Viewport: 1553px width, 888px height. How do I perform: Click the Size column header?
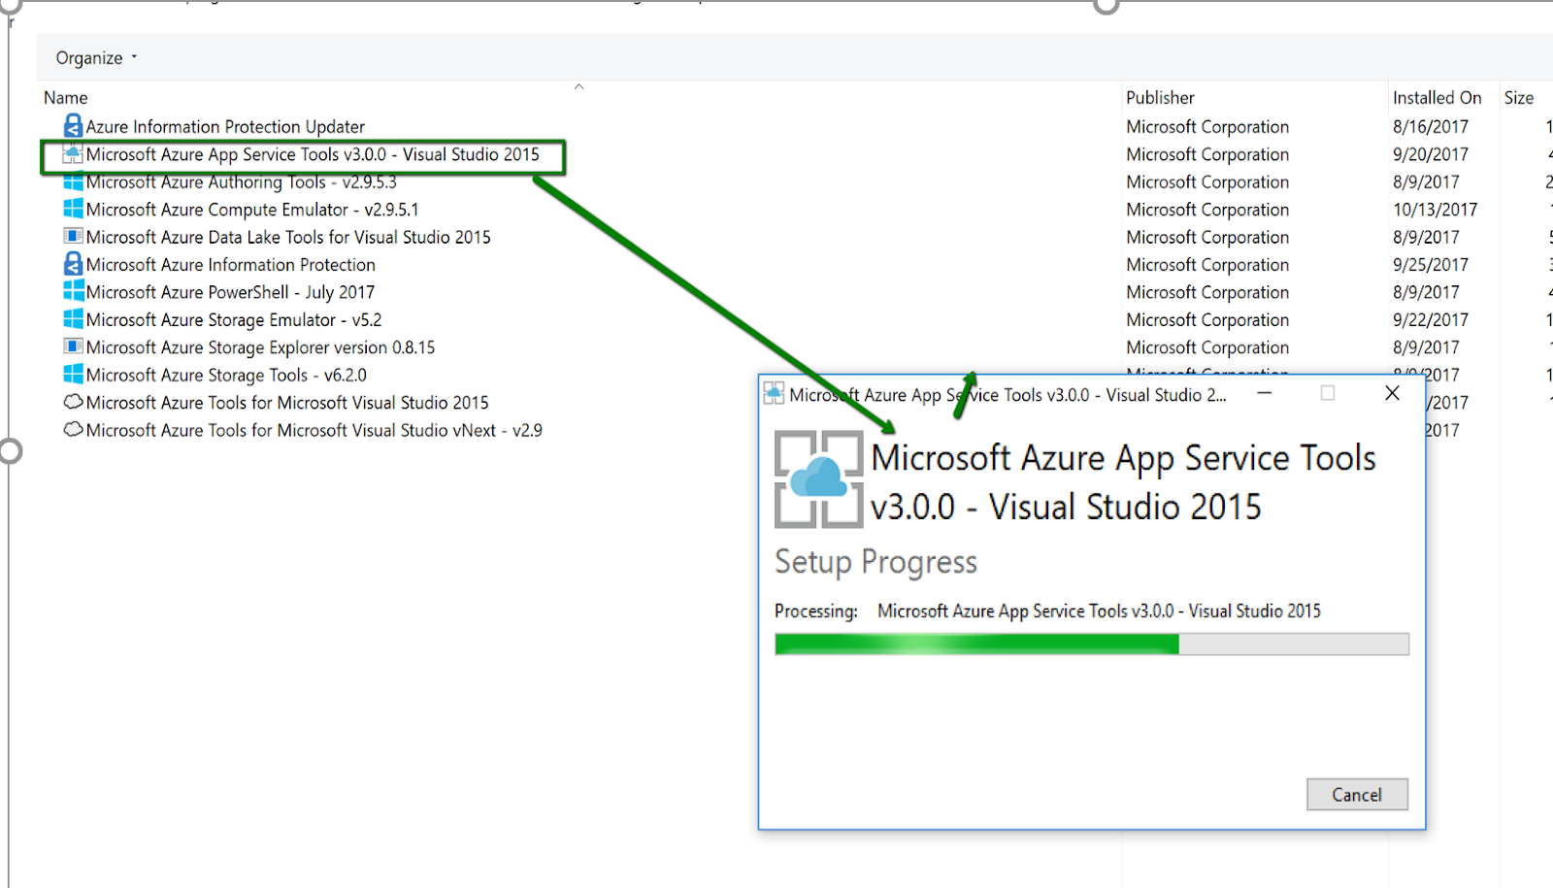coord(1518,97)
